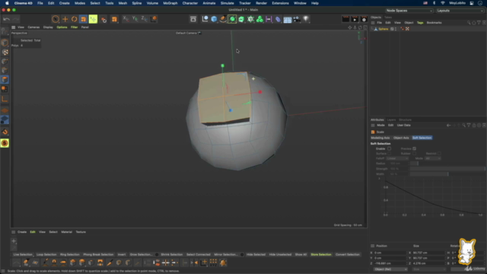
Task: Click the blue Cube primitive icon
Action: tap(214, 19)
